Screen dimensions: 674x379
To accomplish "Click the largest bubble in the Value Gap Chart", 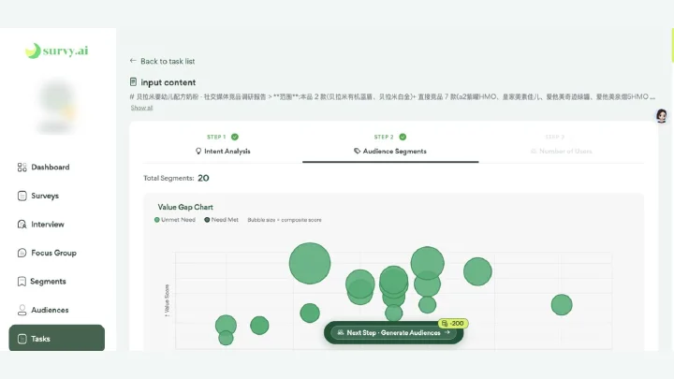I will (310, 263).
